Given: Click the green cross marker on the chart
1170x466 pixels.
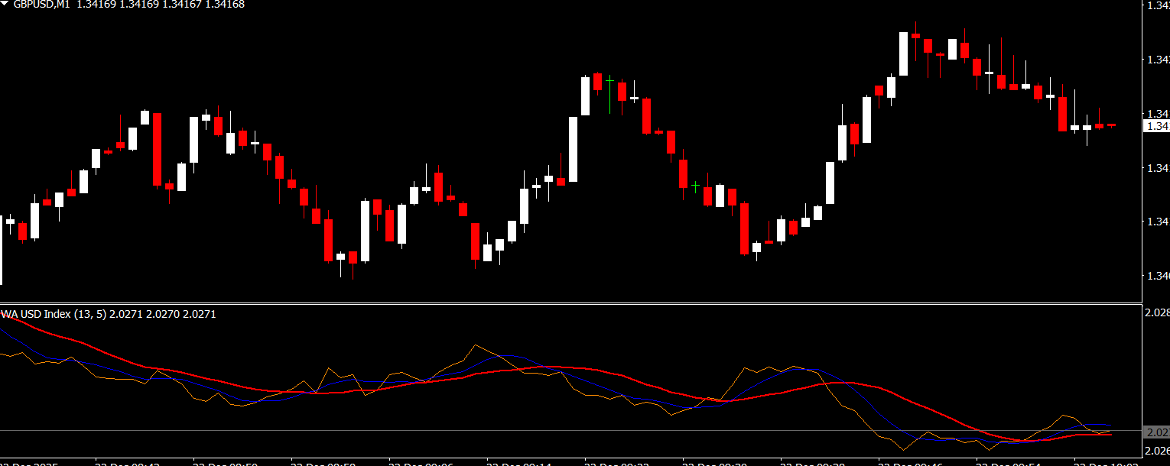Looking at the screenshot, I should [695, 185].
